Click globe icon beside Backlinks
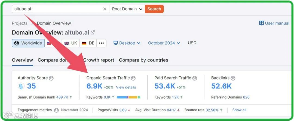The image size is (294, 121). 233,78
